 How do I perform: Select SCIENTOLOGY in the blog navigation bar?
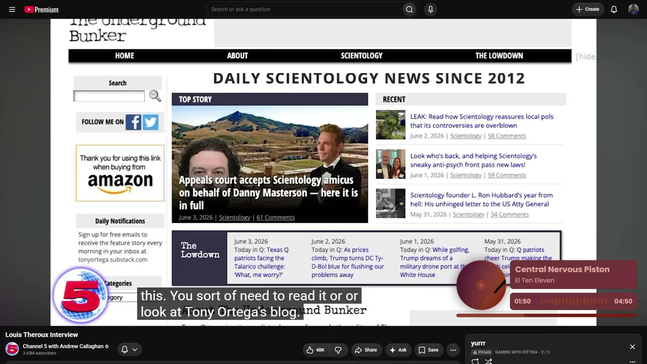(361, 56)
